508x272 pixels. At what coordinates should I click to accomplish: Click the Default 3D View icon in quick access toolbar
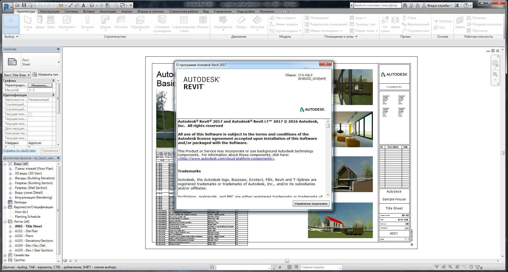[x=92, y=5]
